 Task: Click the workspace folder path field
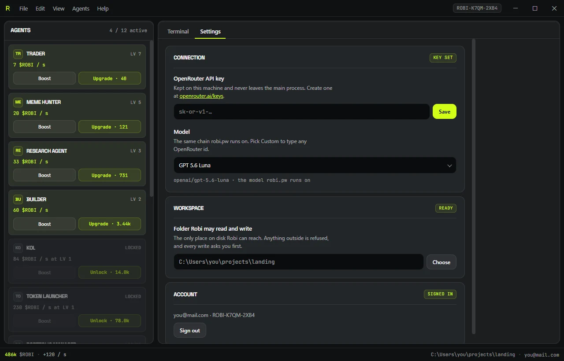[x=299, y=262]
